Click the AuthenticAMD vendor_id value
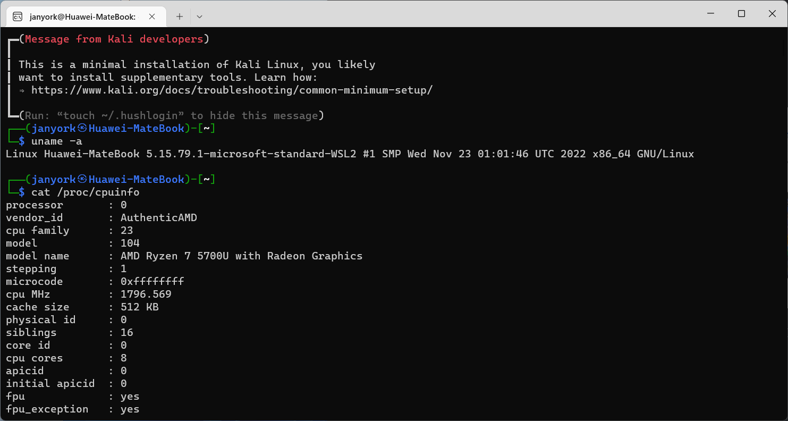 point(159,218)
